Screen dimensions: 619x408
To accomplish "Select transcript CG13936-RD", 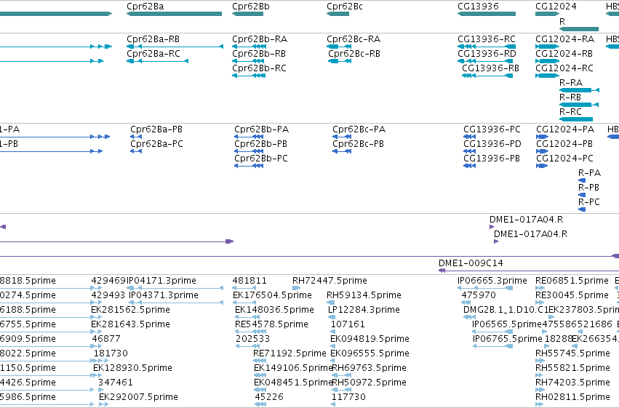I will coord(487,54).
